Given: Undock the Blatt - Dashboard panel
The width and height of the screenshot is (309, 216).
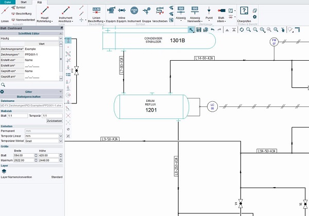Looking at the screenshot, I should click(x=62, y=28).
